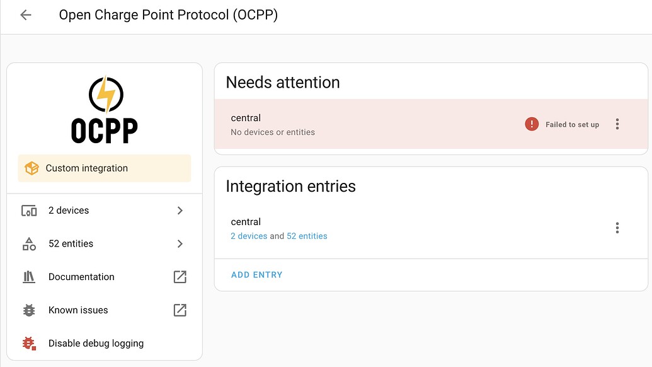Click ADD ENTRY to add a new entry
This screenshot has width=652, height=367.
pyautogui.click(x=256, y=274)
